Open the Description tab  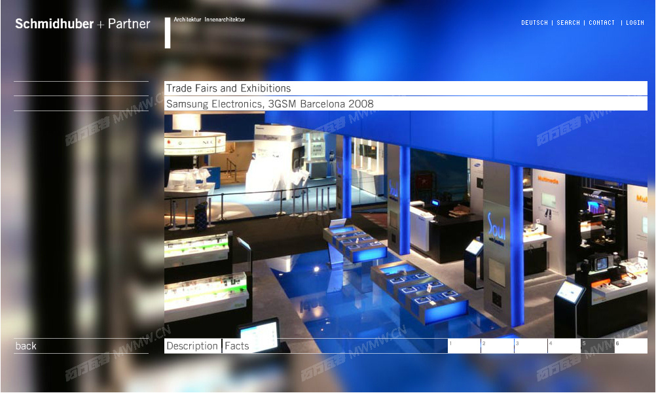pyautogui.click(x=192, y=346)
